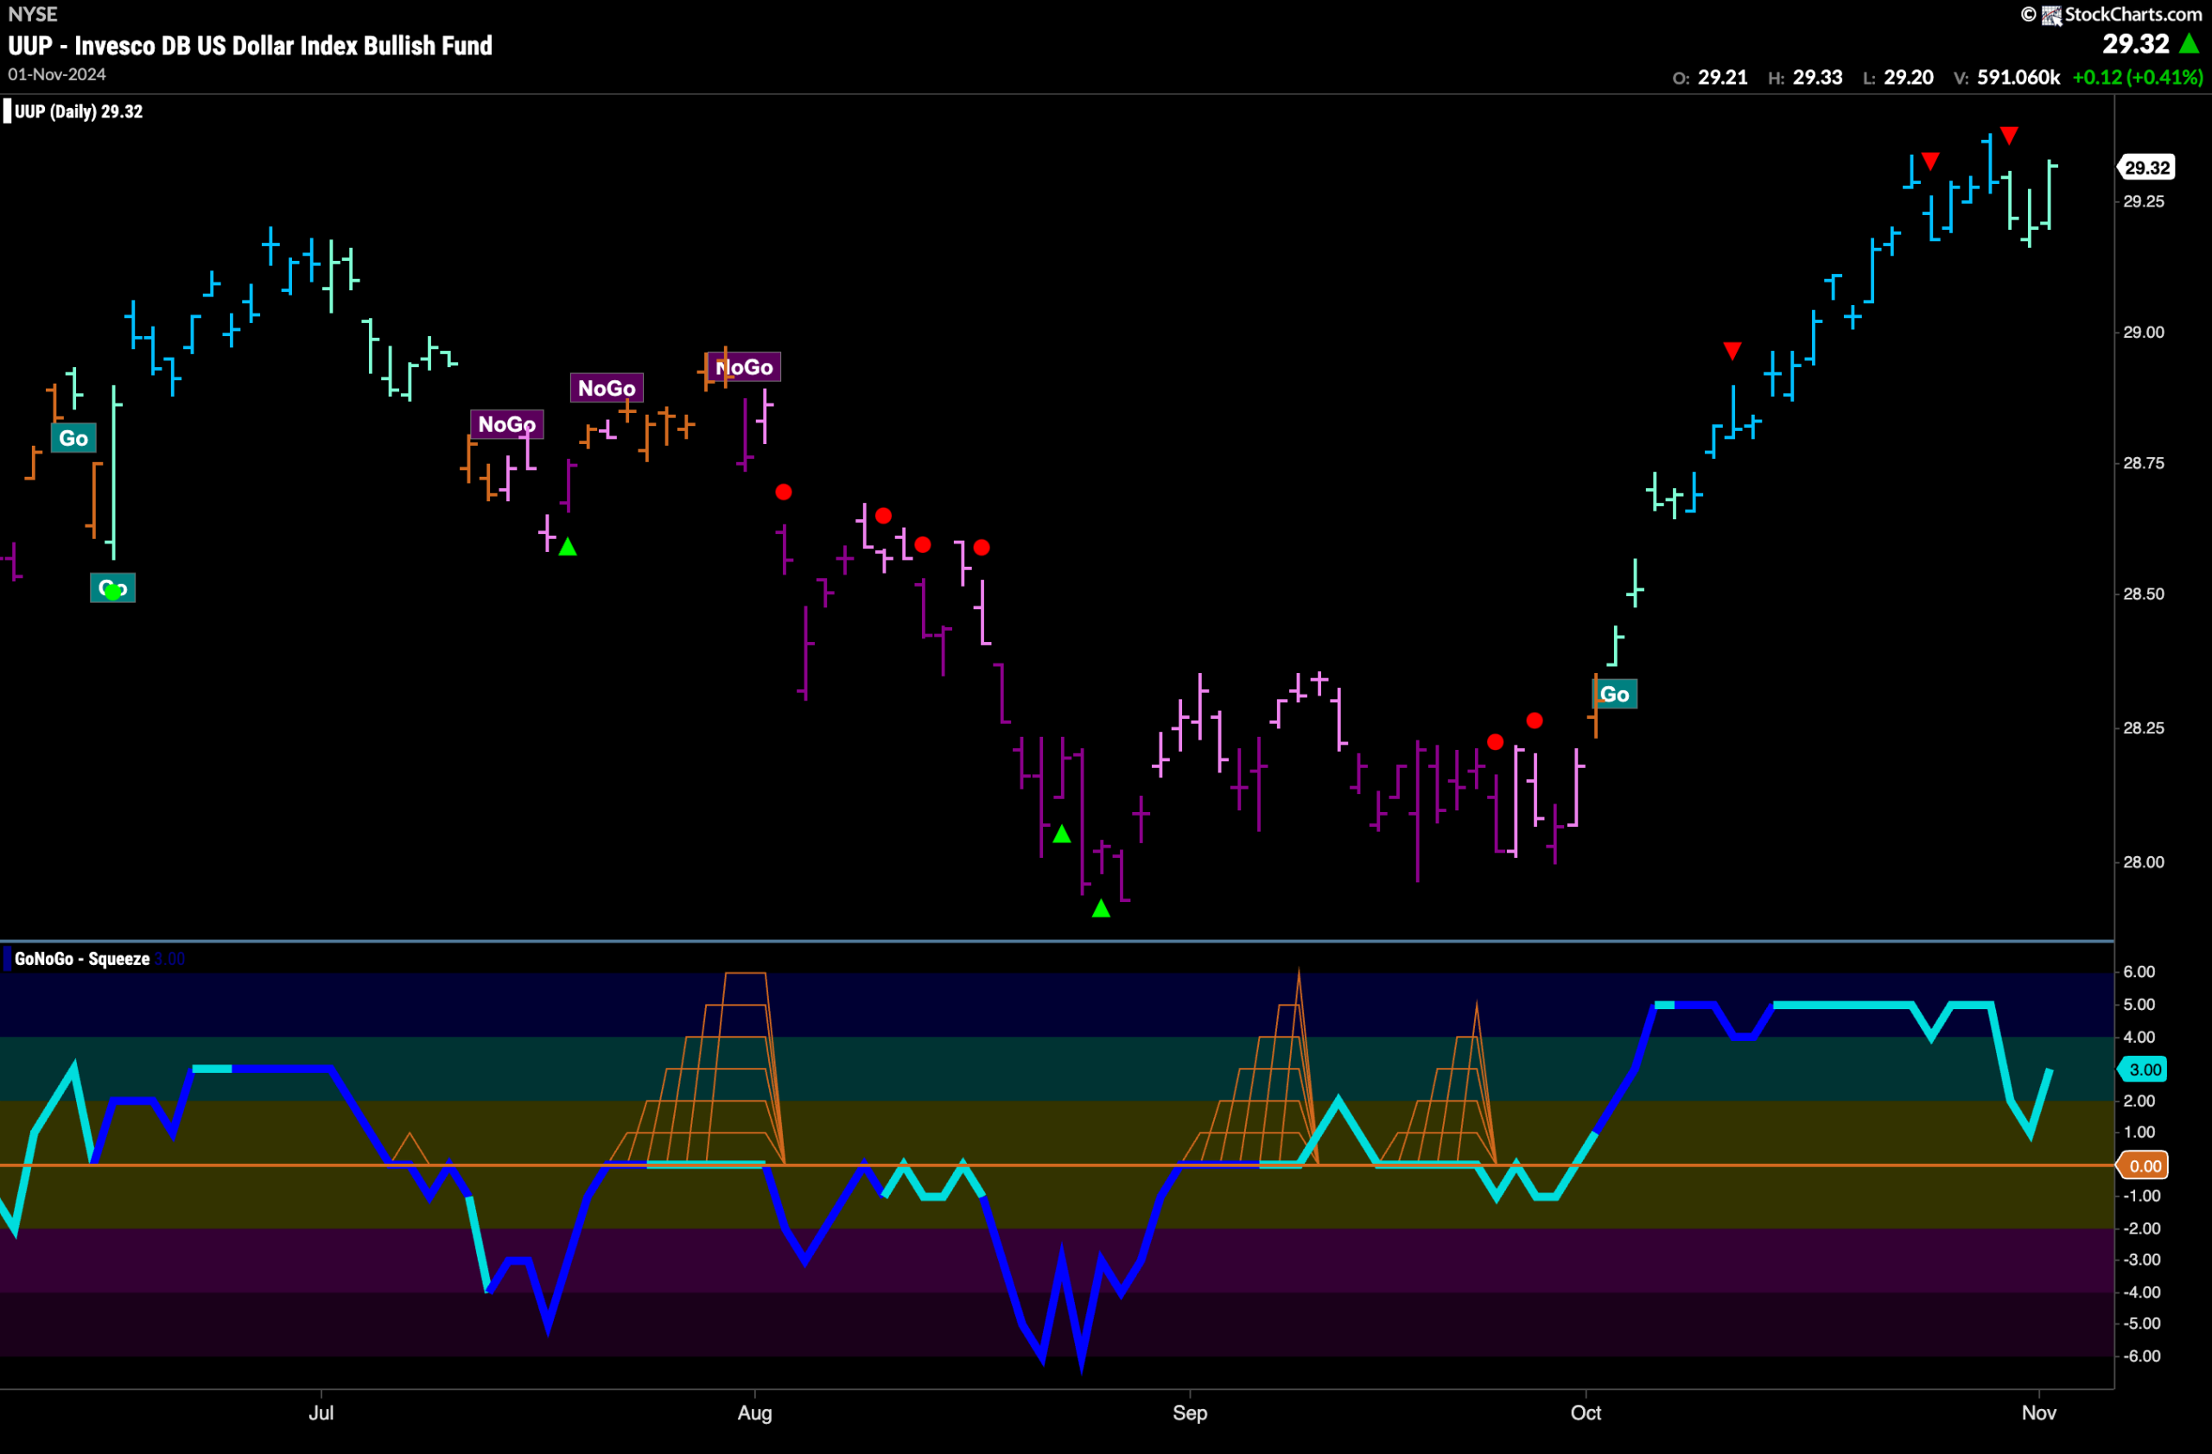Click the GoNoGo - Squeeze panel label
Screen dimensions: 2212x1454
click(82, 959)
